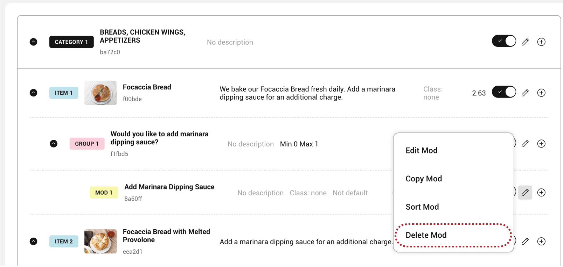Toggle the Category 1 enabled switch
Screen dimensions: 563x267
[x=504, y=41]
